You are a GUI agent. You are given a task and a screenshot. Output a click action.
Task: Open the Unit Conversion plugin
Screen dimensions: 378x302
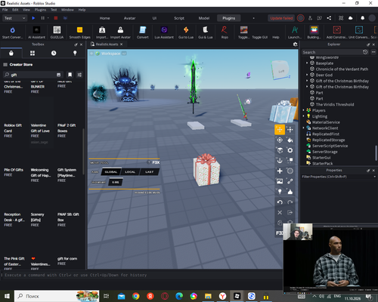(359, 32)
